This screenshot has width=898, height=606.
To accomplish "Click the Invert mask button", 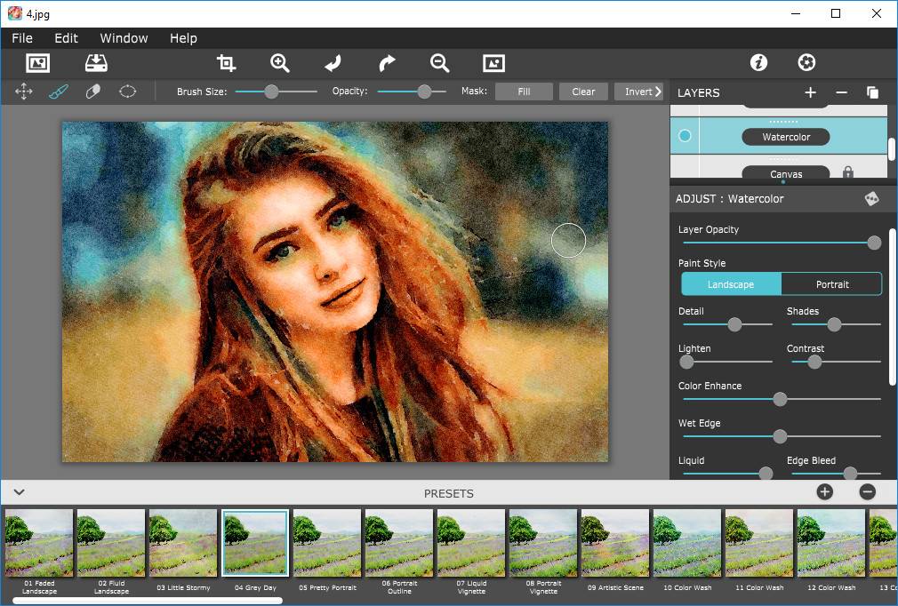I will (x=637, y=92).
